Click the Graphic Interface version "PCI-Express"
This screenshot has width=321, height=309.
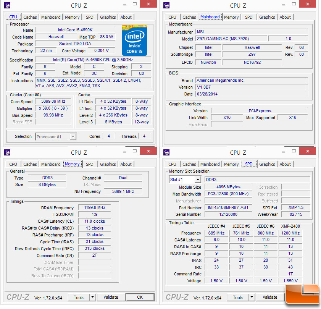tap(260, 111)
